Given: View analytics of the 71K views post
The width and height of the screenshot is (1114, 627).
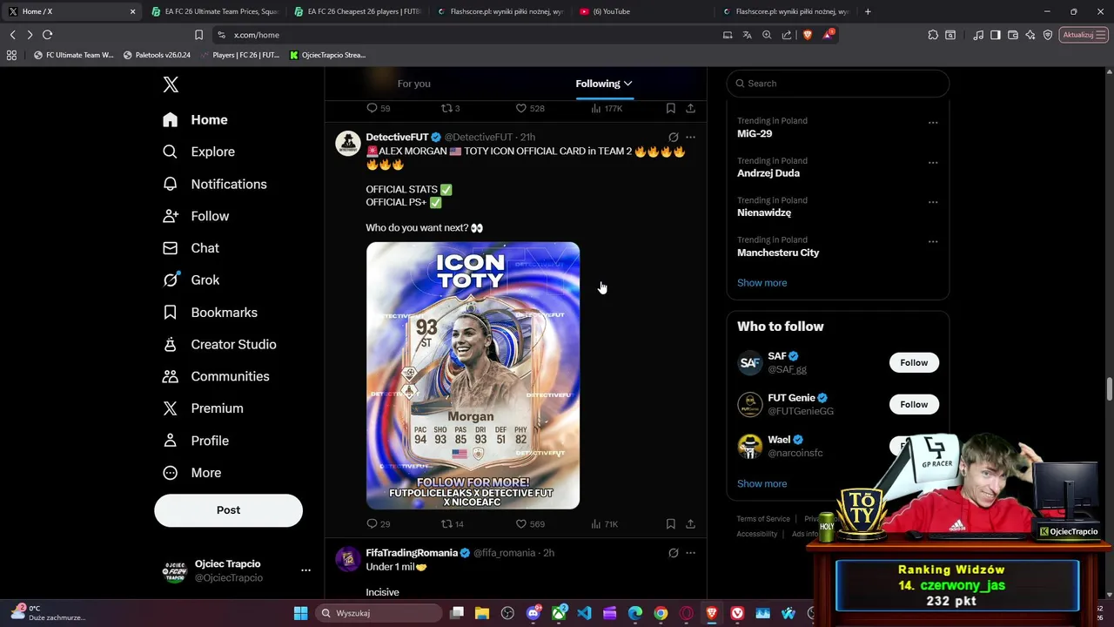Looking at the screenshot, I should tap(604, 524).
